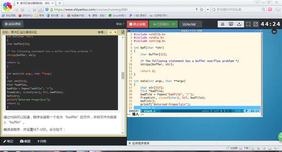This screenshot has width=282, height=152.
Task: Click the reader layout icon beside address bar
Action: 40,9
